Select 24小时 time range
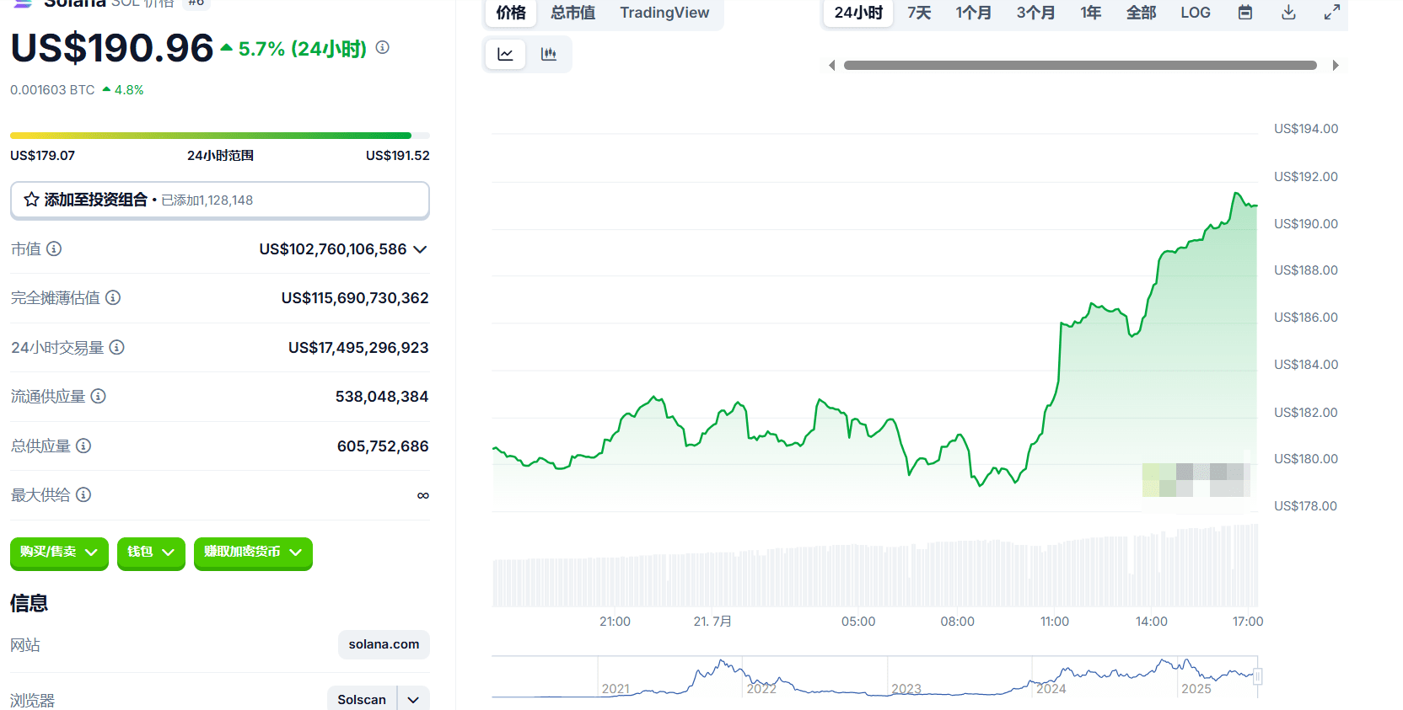The image size is (1403, 710). click(858, 13)
